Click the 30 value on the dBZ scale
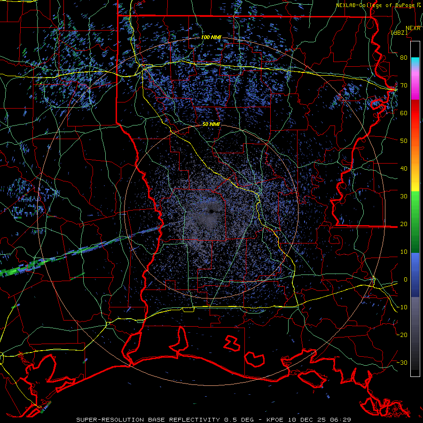The image size is (423, 423). 404,196
